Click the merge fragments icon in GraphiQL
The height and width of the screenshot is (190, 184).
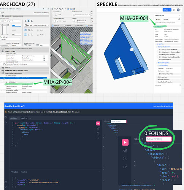(x=98, y=133)
